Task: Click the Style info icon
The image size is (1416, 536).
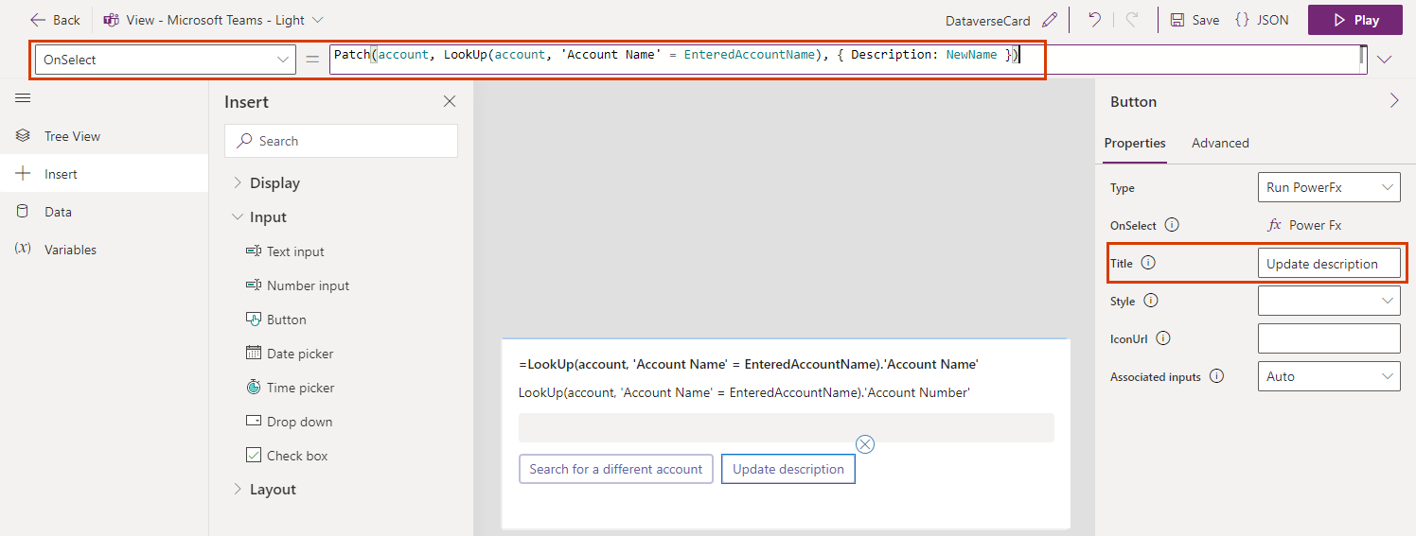Action: 1151,301
